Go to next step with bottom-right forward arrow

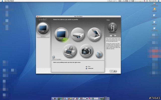[x=115, y=71]
